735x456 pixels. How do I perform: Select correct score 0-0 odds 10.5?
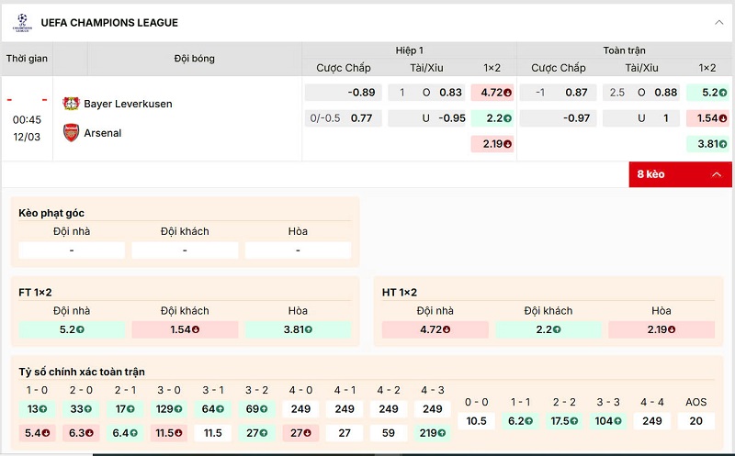[x=476, y=421]
